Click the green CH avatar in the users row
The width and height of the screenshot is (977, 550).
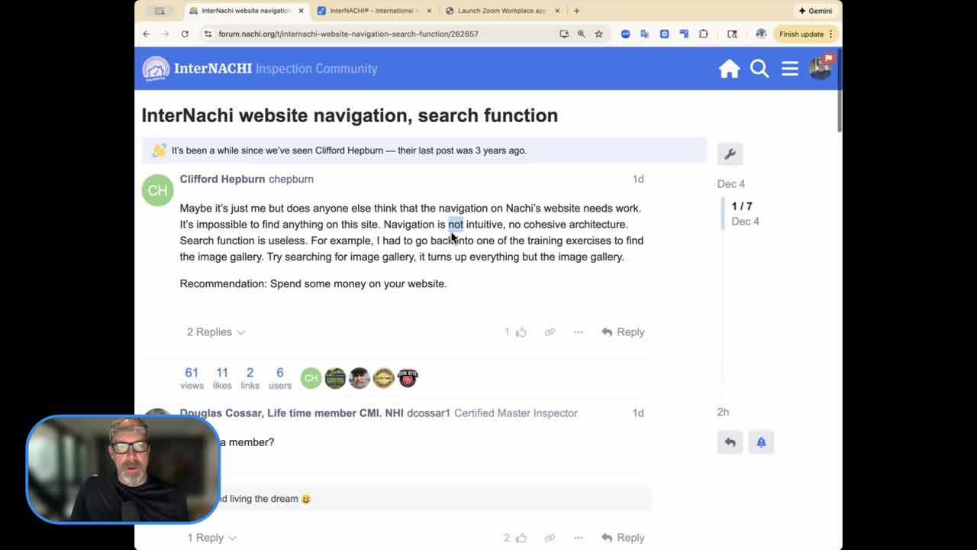(x=311, y=377)
